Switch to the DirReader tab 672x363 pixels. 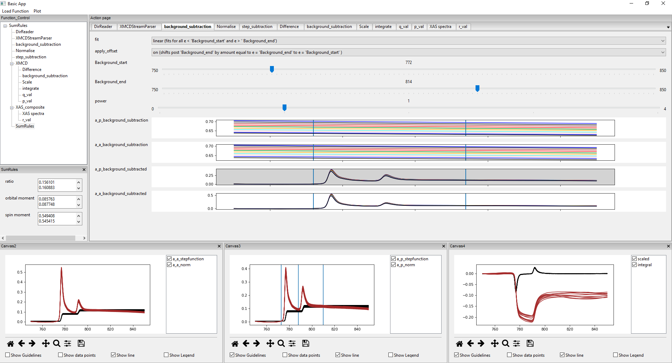(103, 27)
